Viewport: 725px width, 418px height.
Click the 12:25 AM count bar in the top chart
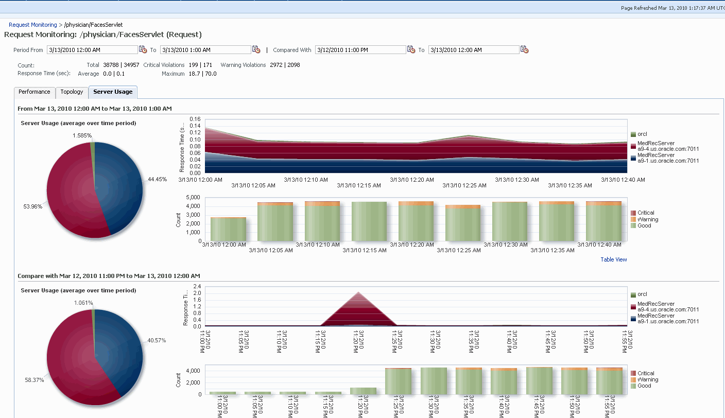463,223
